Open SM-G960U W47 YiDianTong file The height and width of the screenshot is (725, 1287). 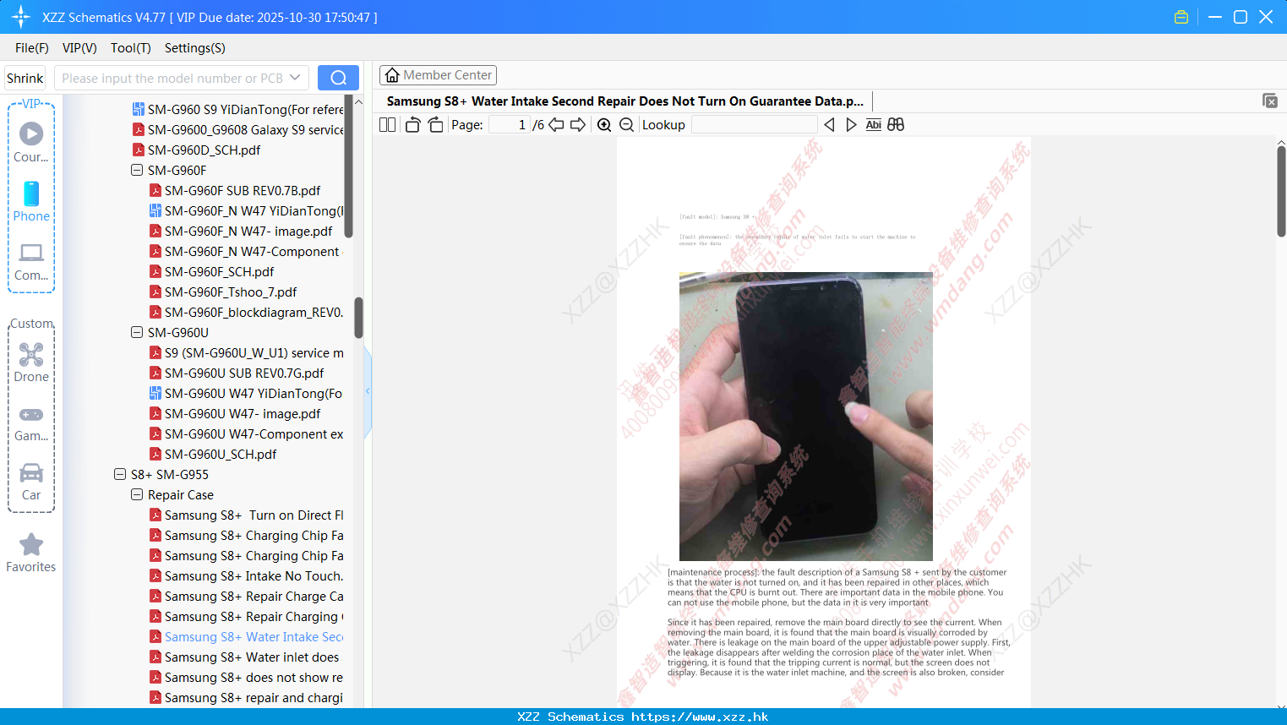point(246,393)
